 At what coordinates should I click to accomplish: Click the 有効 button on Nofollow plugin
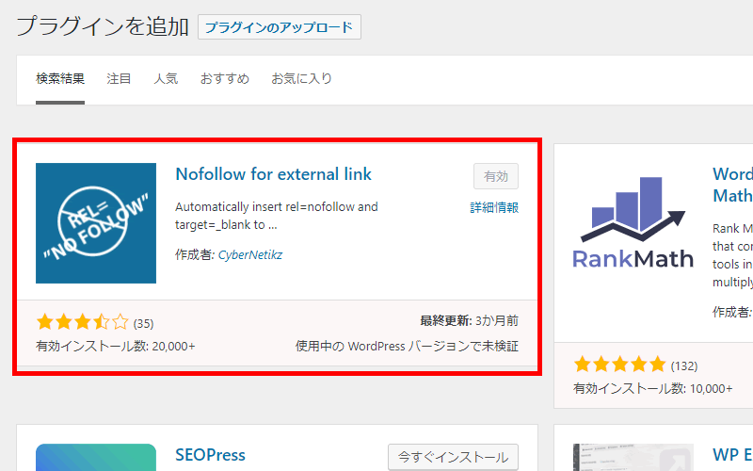pos(495,176)
